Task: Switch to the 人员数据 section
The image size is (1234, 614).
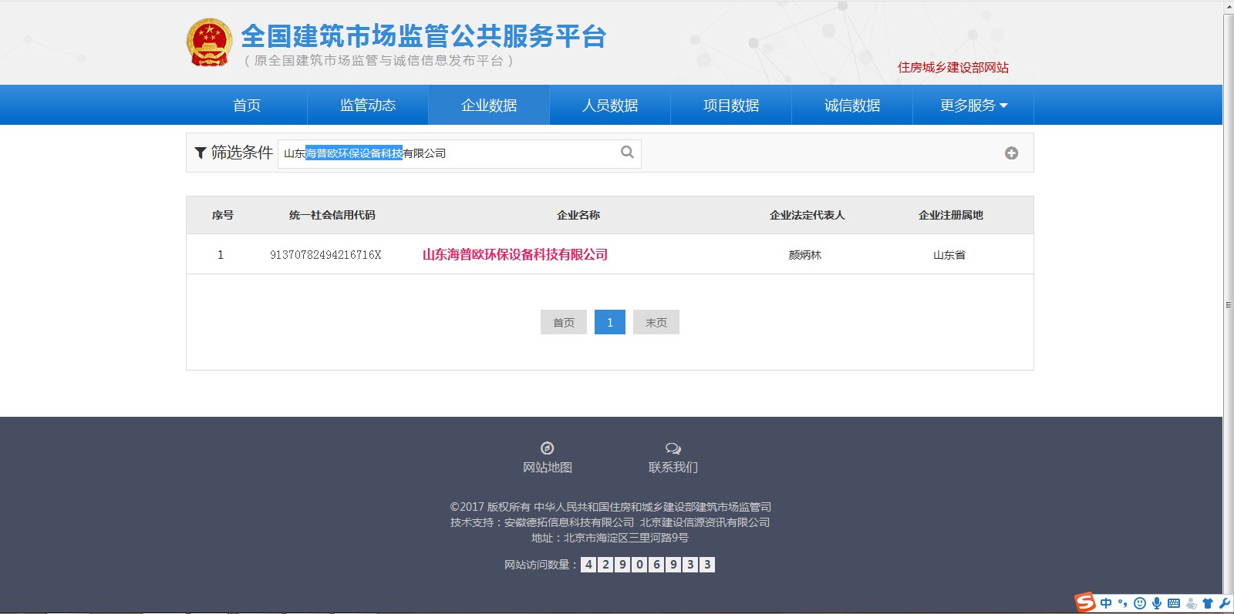Action: pyautogui.click(x=610, y=106)
